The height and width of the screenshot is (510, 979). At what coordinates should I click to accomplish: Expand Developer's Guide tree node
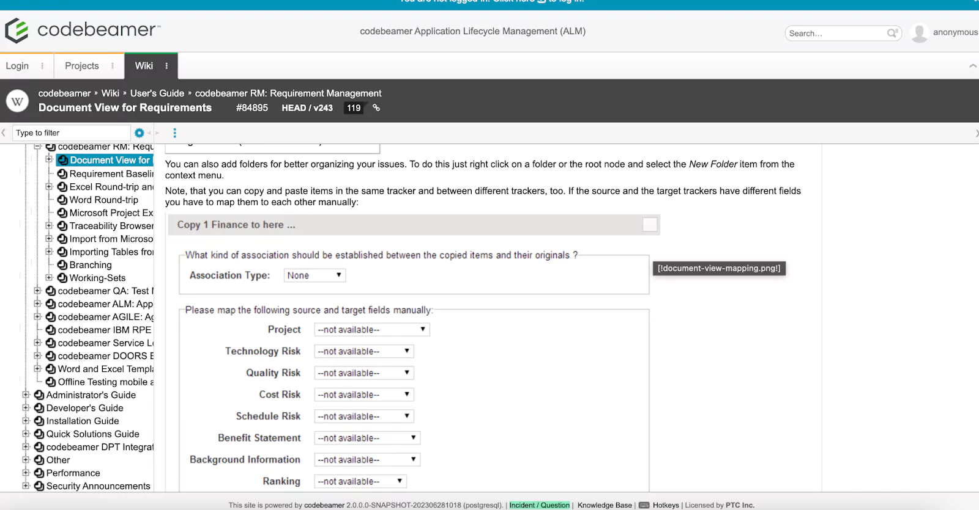pos(26,407)
